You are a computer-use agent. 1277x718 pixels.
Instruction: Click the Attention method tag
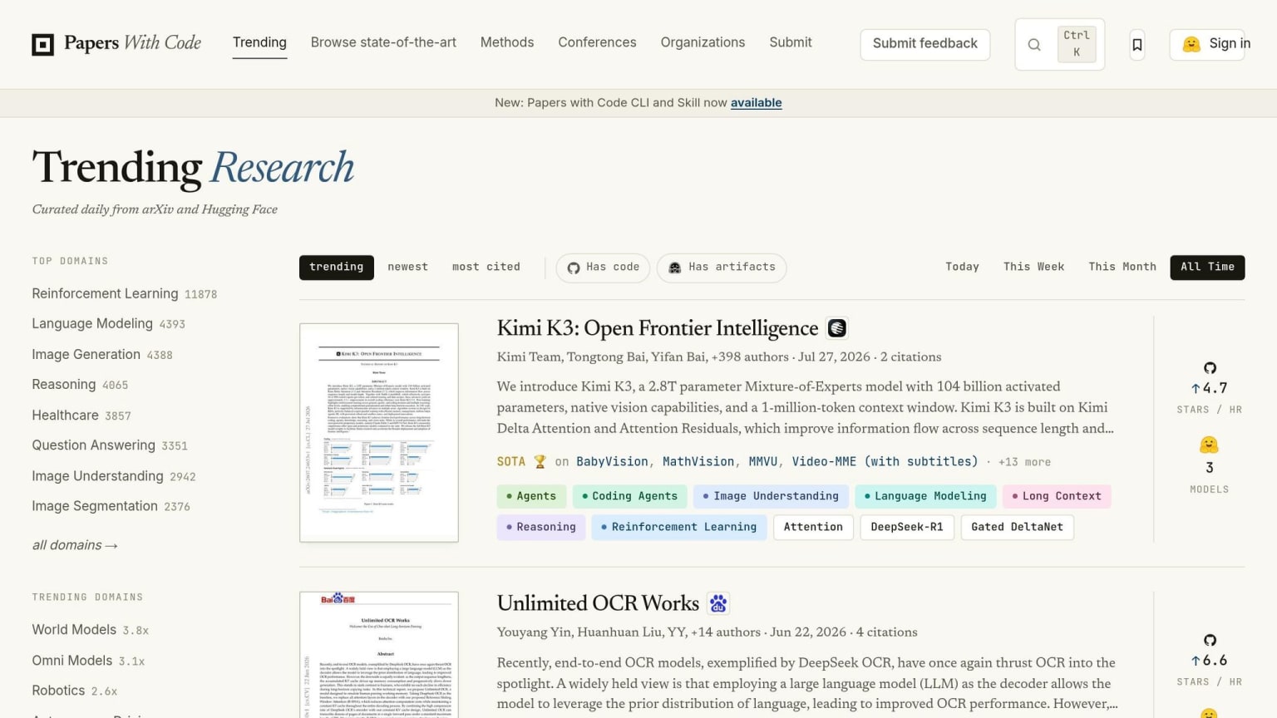tap(813, 527)
